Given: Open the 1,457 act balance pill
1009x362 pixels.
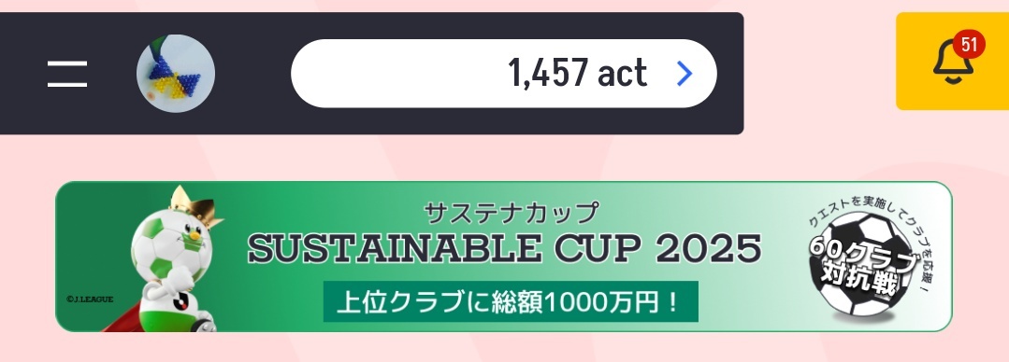Looking at the screenshot, I should point(504,73).
